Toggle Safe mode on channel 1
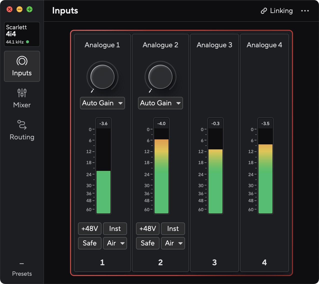This screenshot has height=284, width=319. pyautogui.click(x=90, y=243)
